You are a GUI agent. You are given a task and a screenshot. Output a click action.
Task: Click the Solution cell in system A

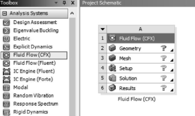pos(128,78)
